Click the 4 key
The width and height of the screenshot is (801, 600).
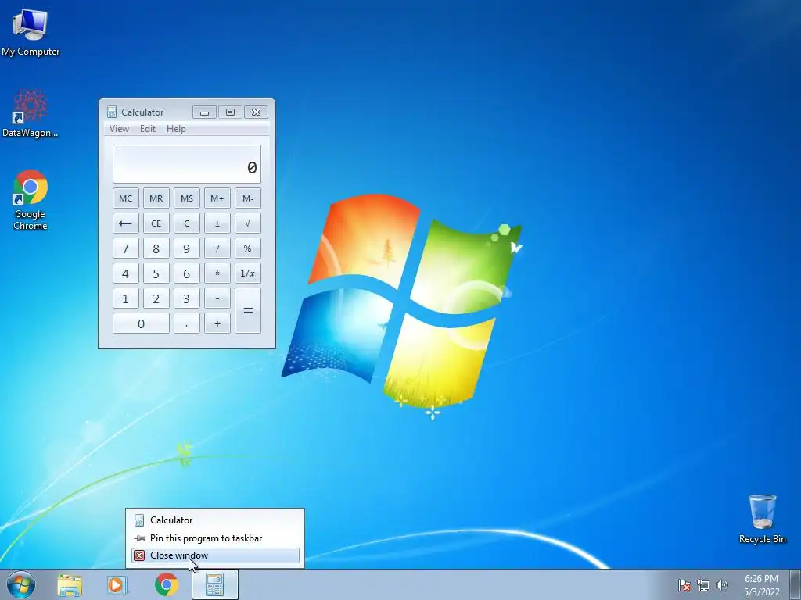click(126, 273)
